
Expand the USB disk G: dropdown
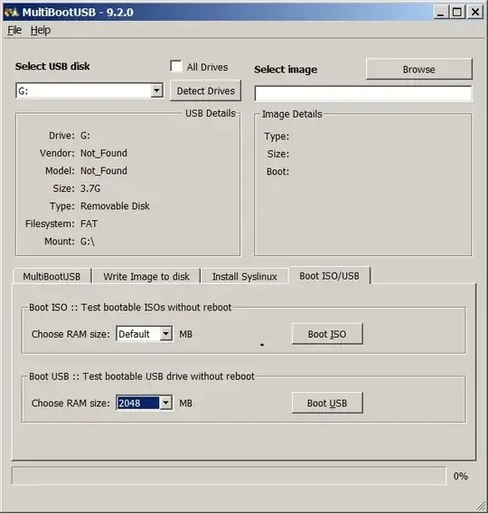tap(156, 90)
